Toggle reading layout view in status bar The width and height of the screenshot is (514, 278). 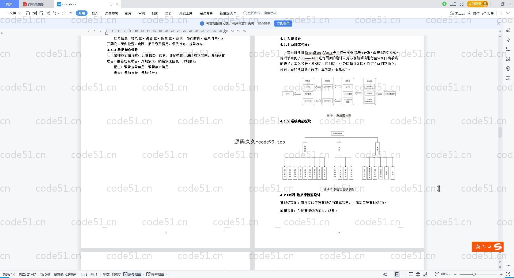pyautogui.click(x=411, y=274)
